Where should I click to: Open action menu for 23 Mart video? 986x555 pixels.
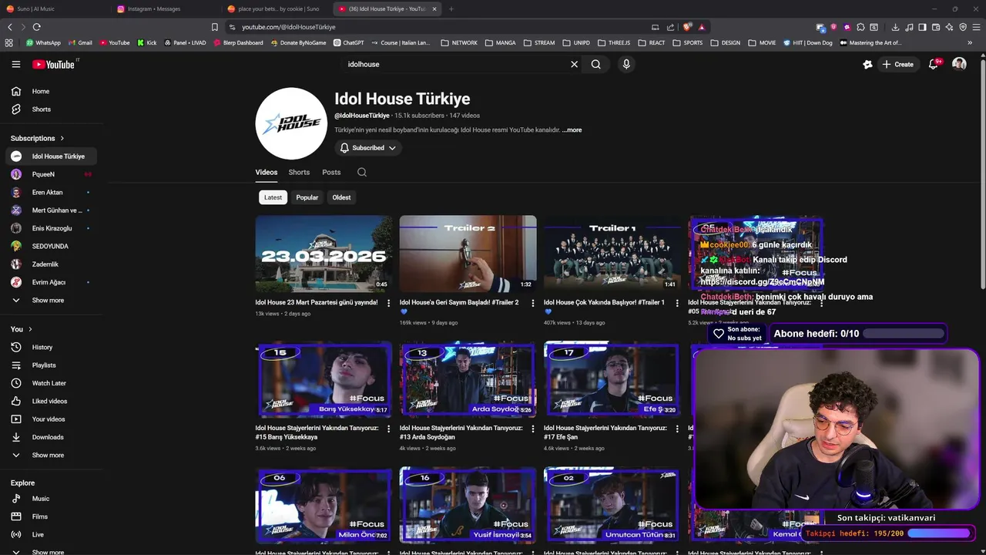click(x=388, y=303)
